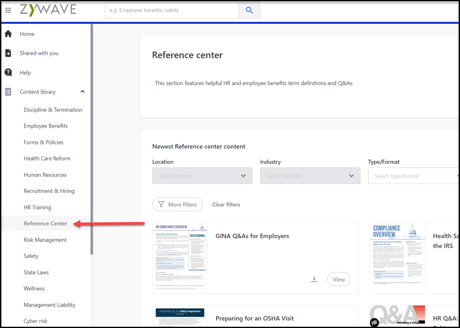
Task: Select the Home icon in sidebar
Action: [9, 34]
